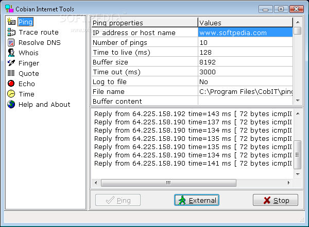Click the File name path value

(245, 91)
